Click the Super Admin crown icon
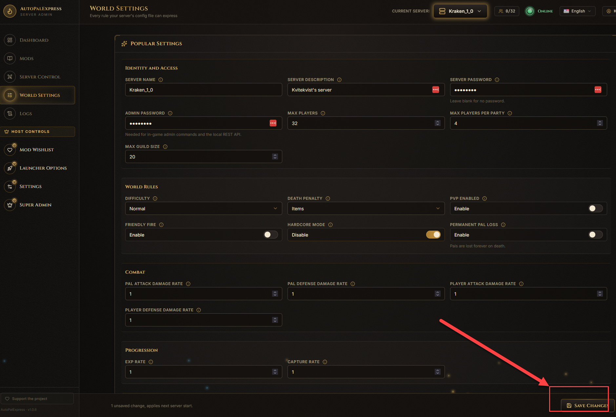The image size is (616, 417). (x=10, y=205)
